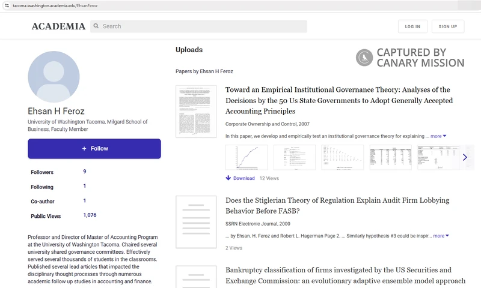The image size is (481, 288).
Task: Click the '2 Views' text
Action: point(234,248)
